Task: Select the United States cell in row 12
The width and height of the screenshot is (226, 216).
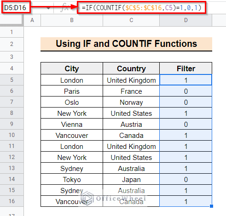Action: (x=131, y=157)
